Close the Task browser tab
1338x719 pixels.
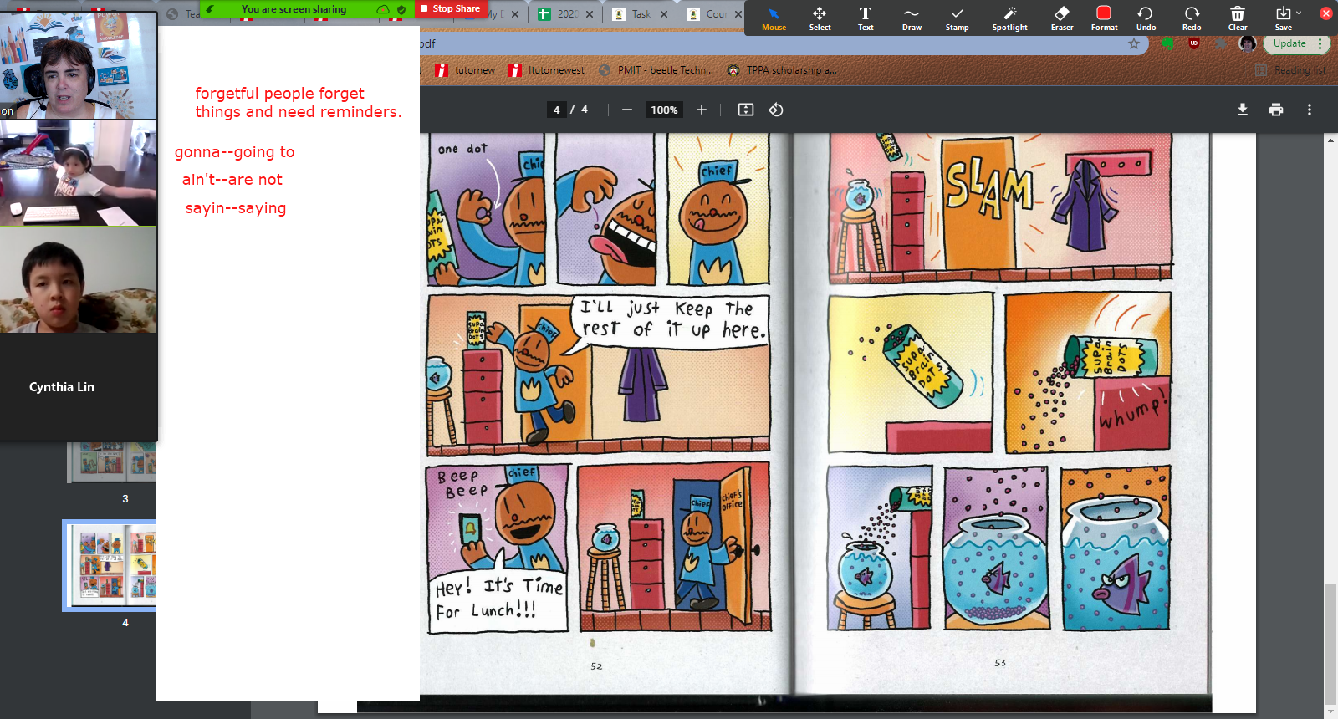[664, 14]
